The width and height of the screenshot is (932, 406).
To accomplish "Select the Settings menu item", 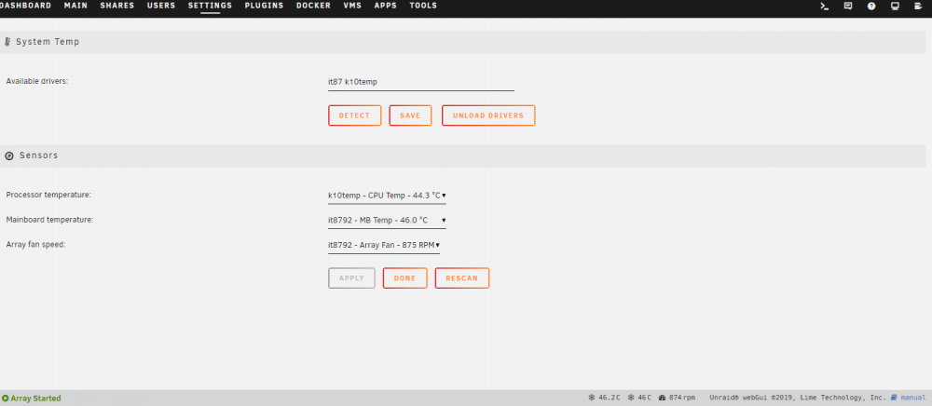I will tap(210, 6).
